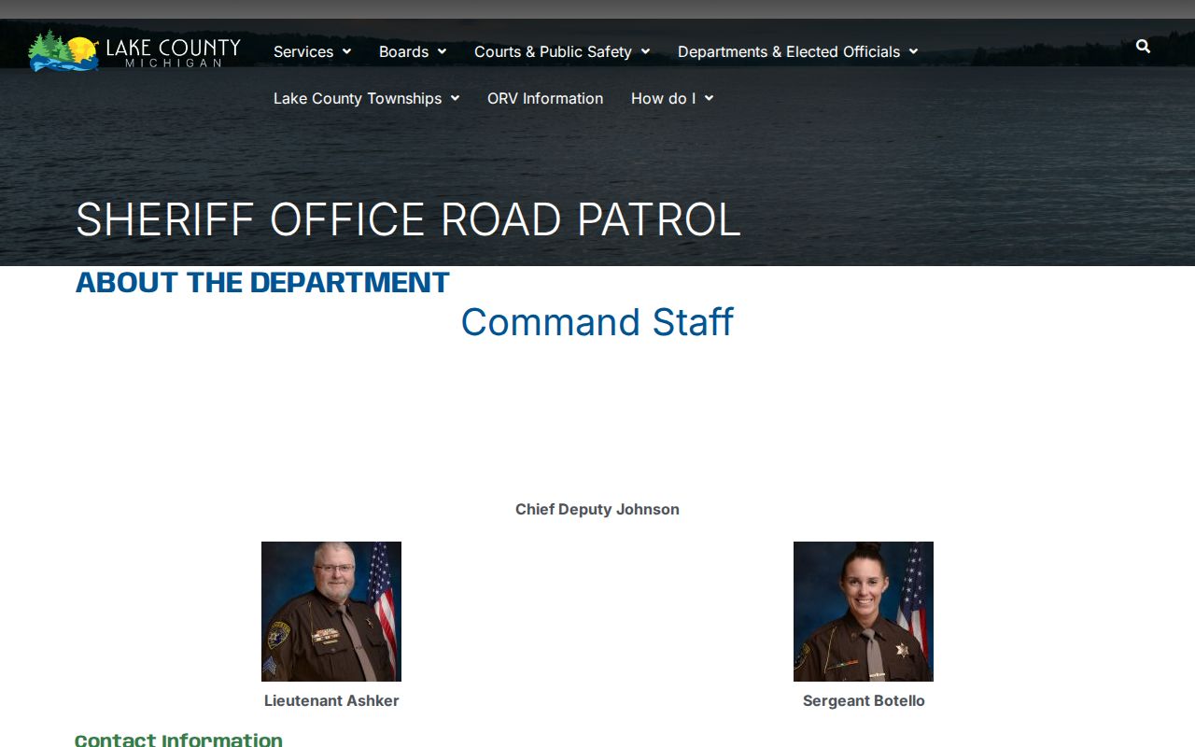Screen dimensions: 1195x747
Task: Click the Command Staff heading
Action: [x=597, y=322]
